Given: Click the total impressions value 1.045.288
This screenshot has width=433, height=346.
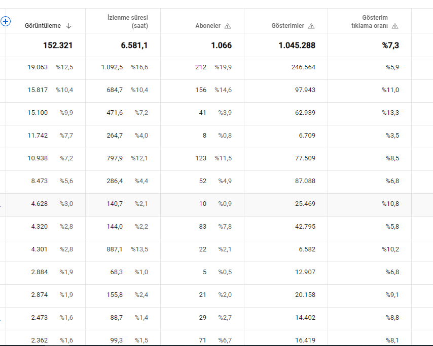Looking at the screenshot, I should pyautogui.click(x=297, y=46).
